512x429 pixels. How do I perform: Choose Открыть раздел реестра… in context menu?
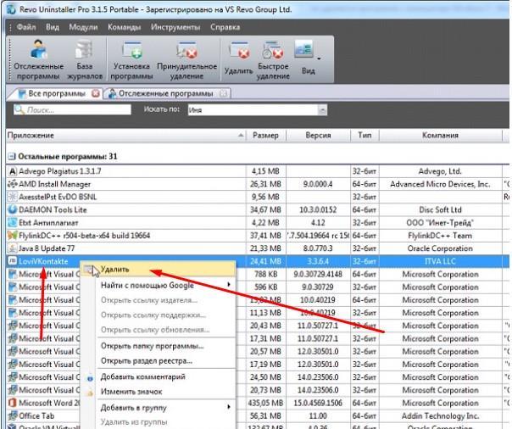pos(158,361)
